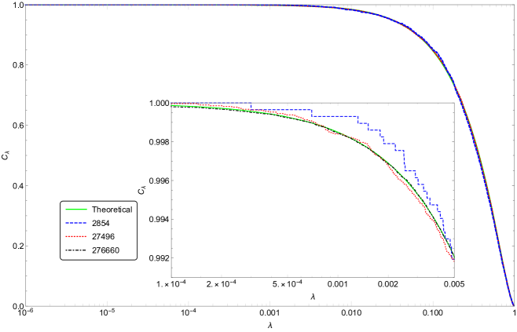Click inset x-axis tick label 0.002
Screen dimensions: 517x332
pos(388,284)
